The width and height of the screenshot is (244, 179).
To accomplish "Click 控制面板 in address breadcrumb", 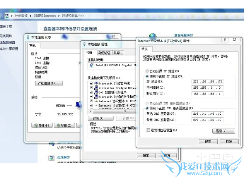I will click(x=21, y=15).
